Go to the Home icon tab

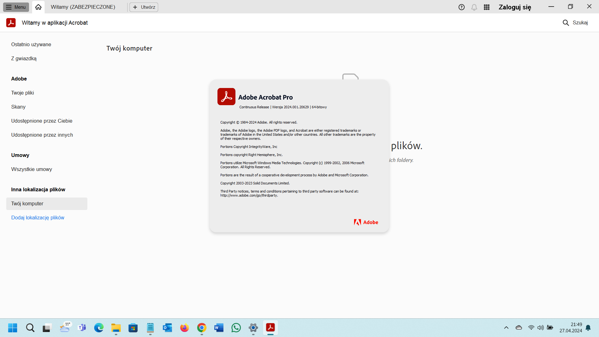tap(38, 7)
